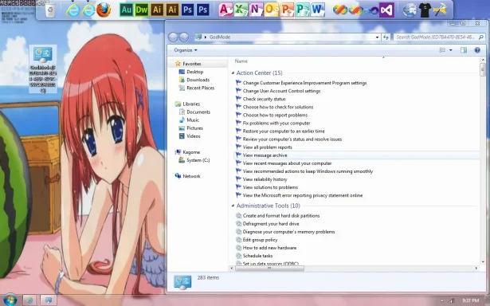Collapse the Administrative Tools group
The height and width of the screenshot is (306, 490).
click(x=233, y=206)
